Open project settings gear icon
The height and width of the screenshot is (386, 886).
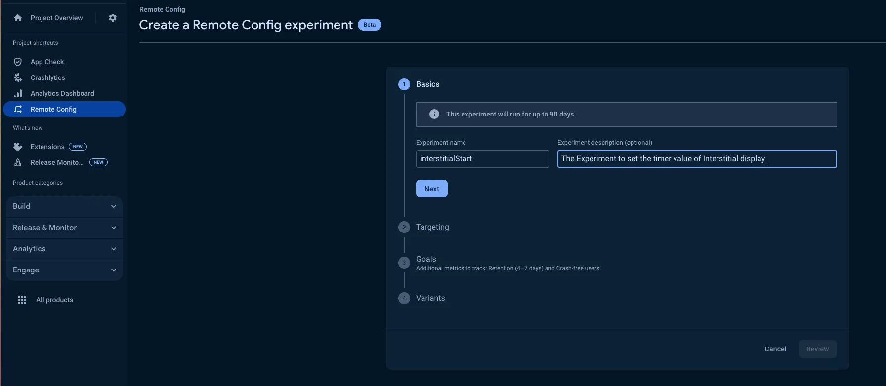[x=113, y=18]
